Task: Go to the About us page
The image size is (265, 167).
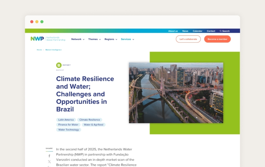Action: tap(173, 31)
